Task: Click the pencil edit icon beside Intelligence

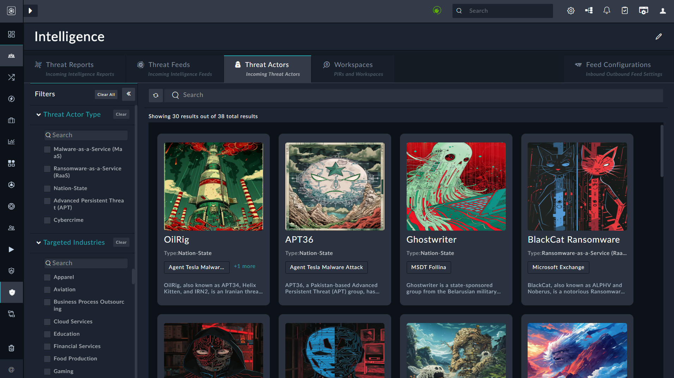Action: tap(658, 37)
